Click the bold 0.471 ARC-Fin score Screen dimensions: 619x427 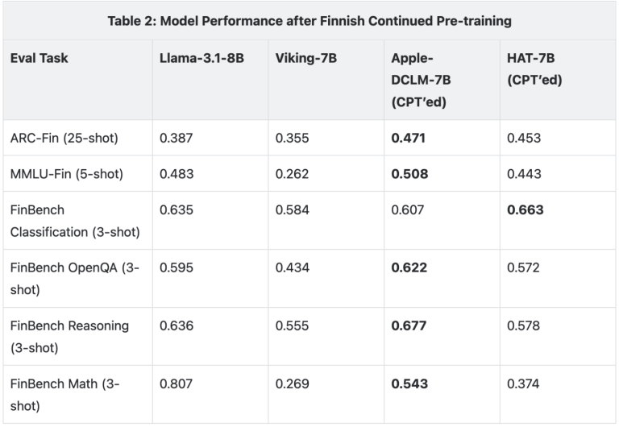coord(408,138)
